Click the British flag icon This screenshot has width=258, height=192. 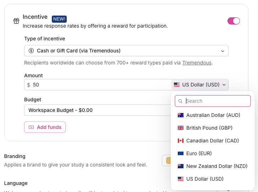180,128
